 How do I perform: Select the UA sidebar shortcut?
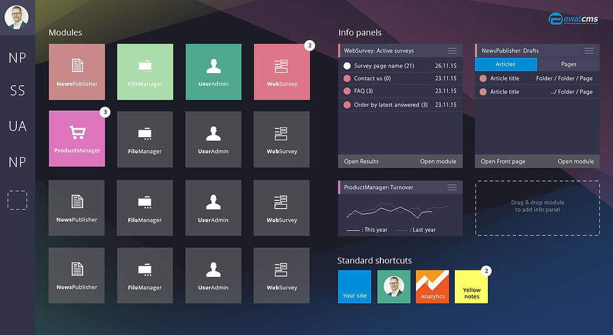point(18,126)
